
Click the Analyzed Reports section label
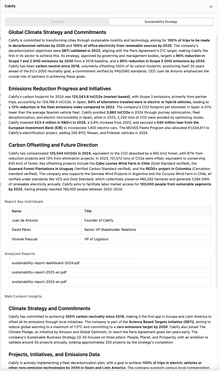coord(20,254)
